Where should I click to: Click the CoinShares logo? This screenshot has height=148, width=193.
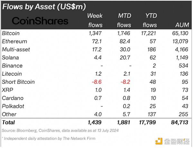(x=40, y=21)
